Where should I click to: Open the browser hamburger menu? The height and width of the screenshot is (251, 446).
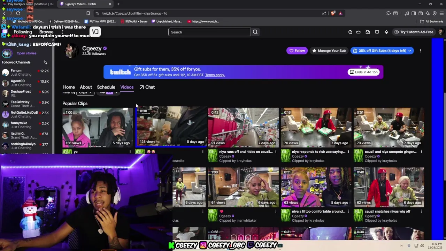click(x=441, y=13)
